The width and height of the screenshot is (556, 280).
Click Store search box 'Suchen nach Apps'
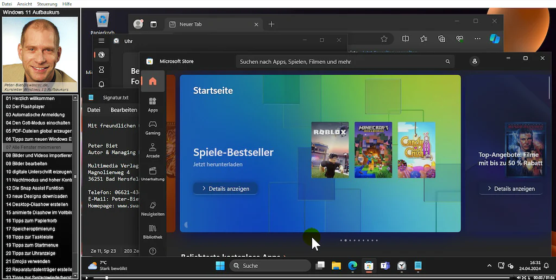pyautogui.click(x=345, y=62)
